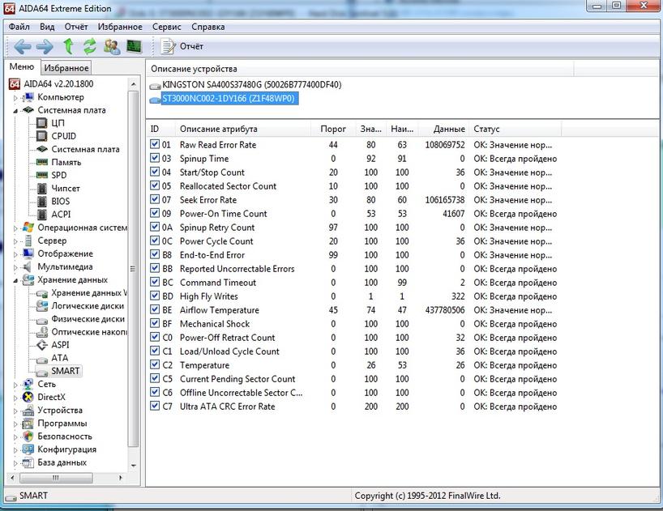Click the CPUID tree icon
This screenshot has height=511, width=663.
pyautogui.click(x=42, y=136)
